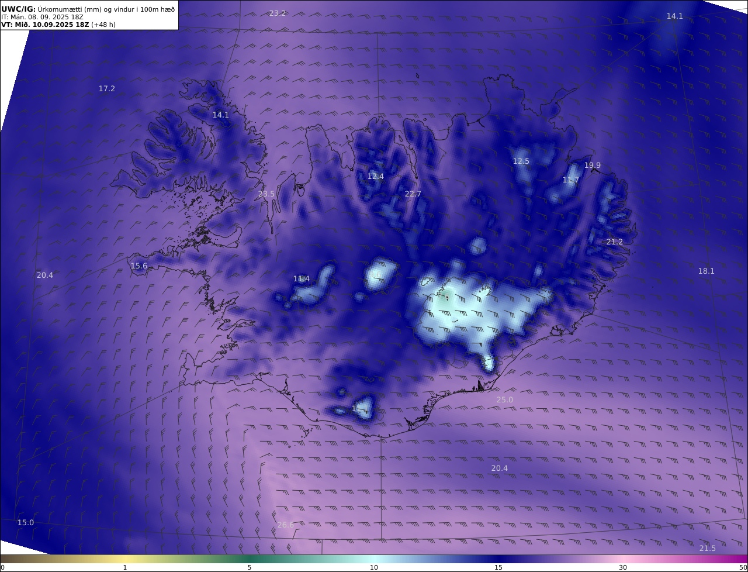Click the colorbar at the 10 mm tick

click(374, 559)
